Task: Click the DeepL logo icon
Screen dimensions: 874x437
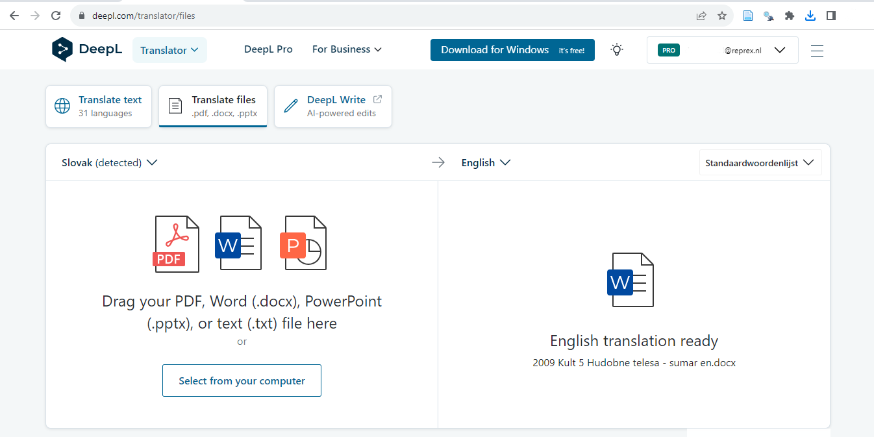Action: point(62,49)
